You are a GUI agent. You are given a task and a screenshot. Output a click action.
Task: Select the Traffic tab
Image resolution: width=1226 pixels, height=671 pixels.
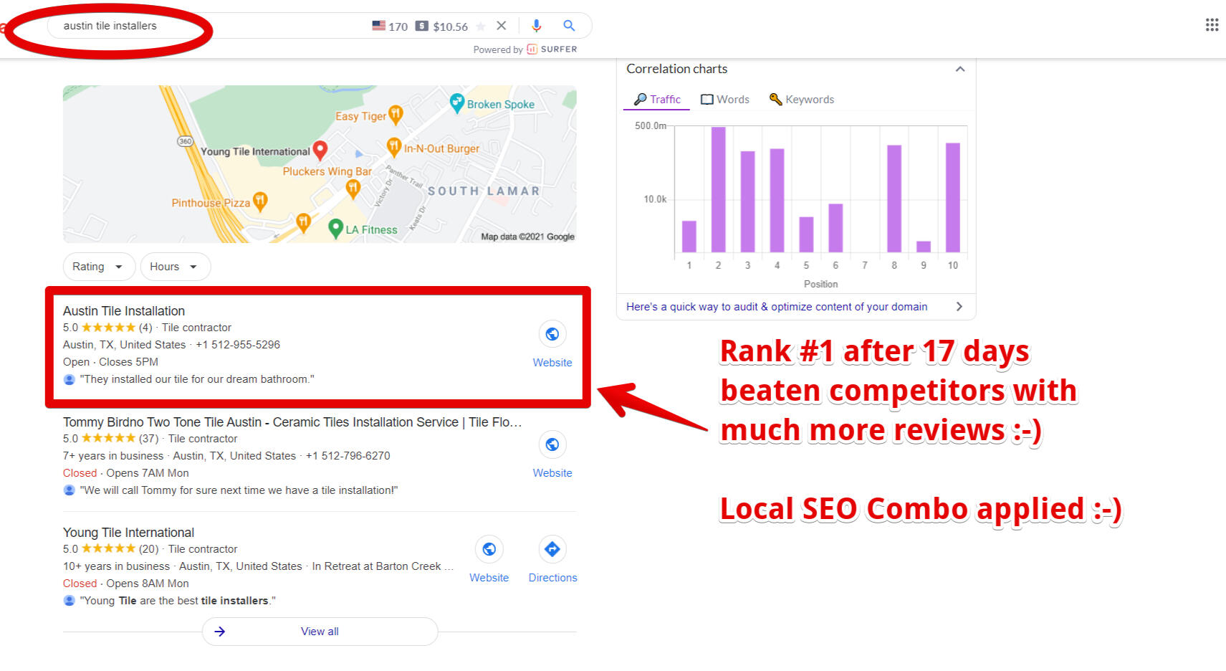657,100
